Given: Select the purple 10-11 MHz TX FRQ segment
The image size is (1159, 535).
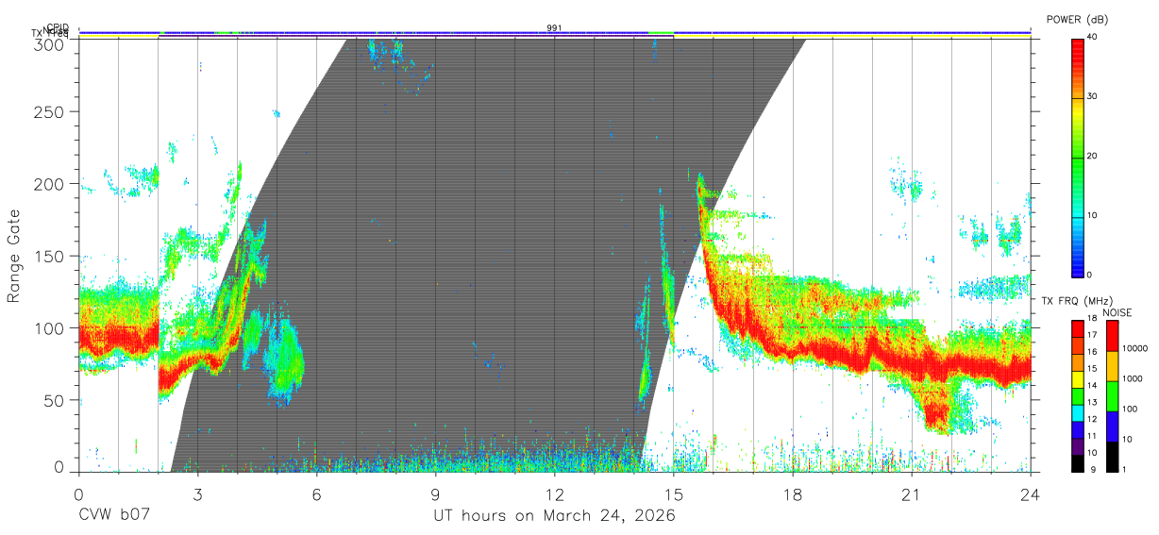Looking at the screenshot, I should click(1078, 445).
